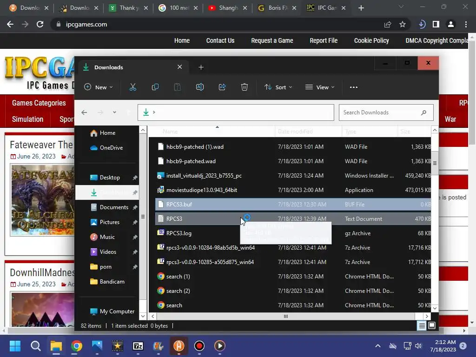Click the search magnifier in Search Downloads
Viewport: 476px width, 357px height.
tap(424, 112)
